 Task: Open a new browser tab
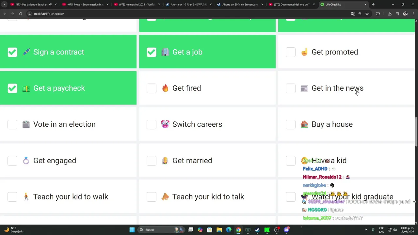pyautogui.click(x=373, y=5)
